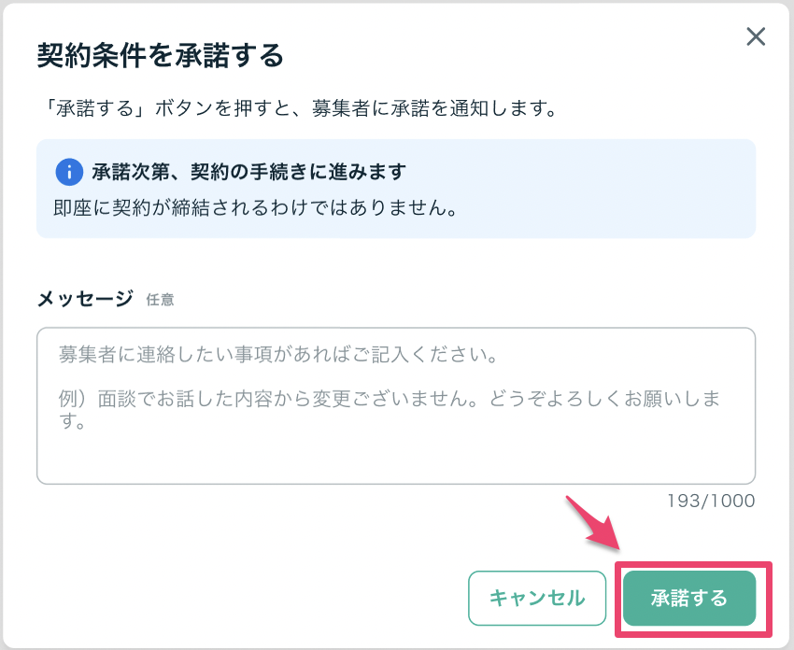Click empty space at the message box bottom

395,462
